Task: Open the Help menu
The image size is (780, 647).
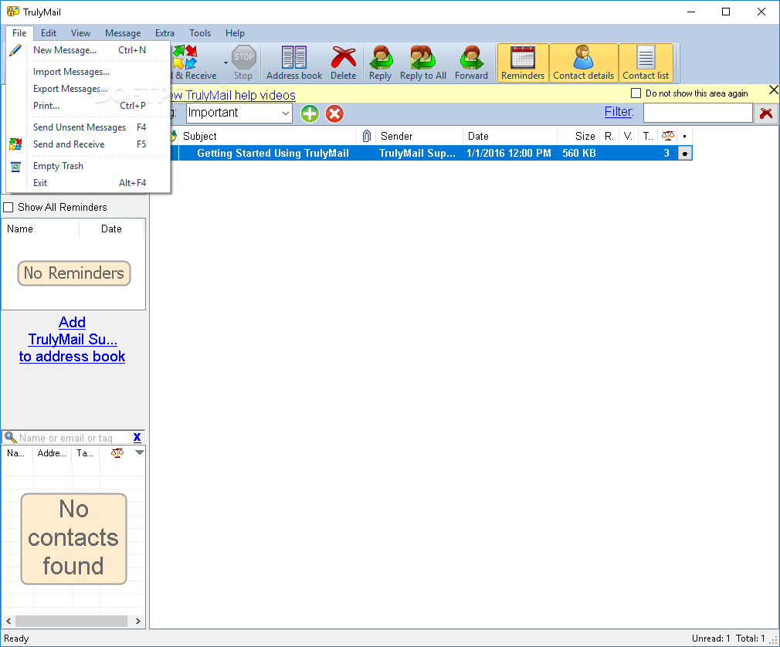Action: 235,33
